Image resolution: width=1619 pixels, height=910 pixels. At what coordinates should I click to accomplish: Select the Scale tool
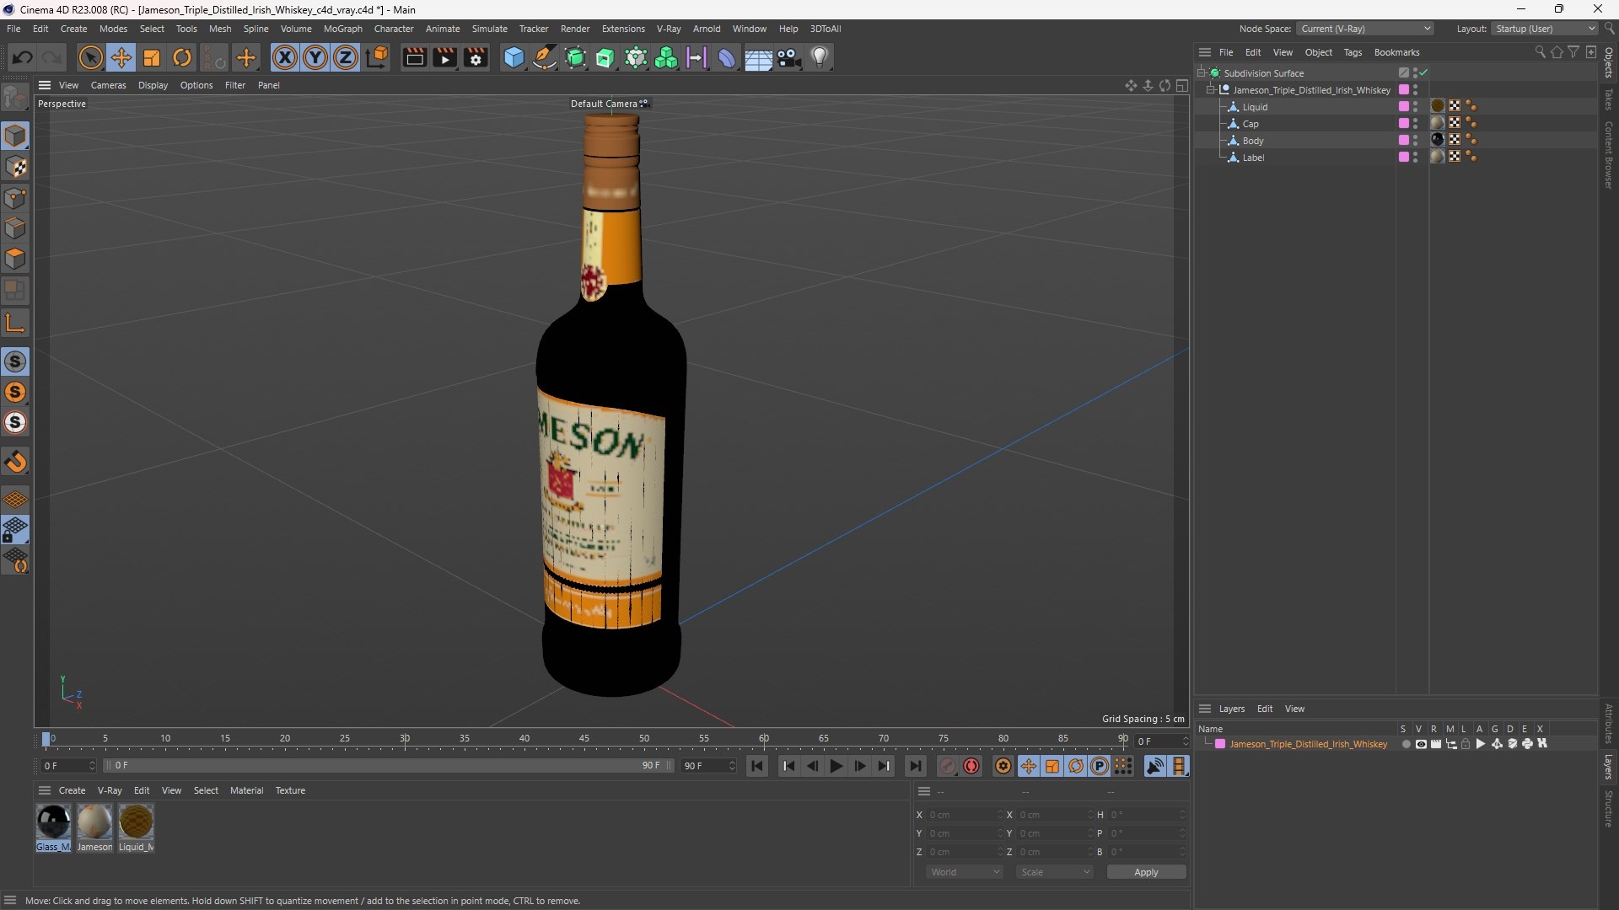[x=152, y=57]
